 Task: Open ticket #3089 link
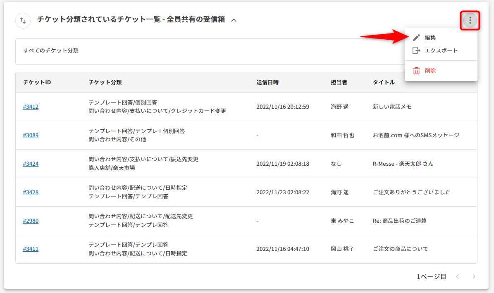31,135
